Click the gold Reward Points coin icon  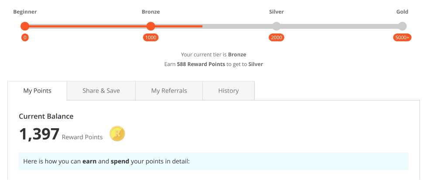tap(117, 134)
